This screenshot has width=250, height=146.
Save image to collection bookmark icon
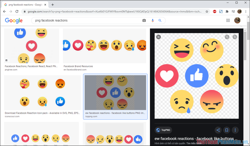[226, 130]
